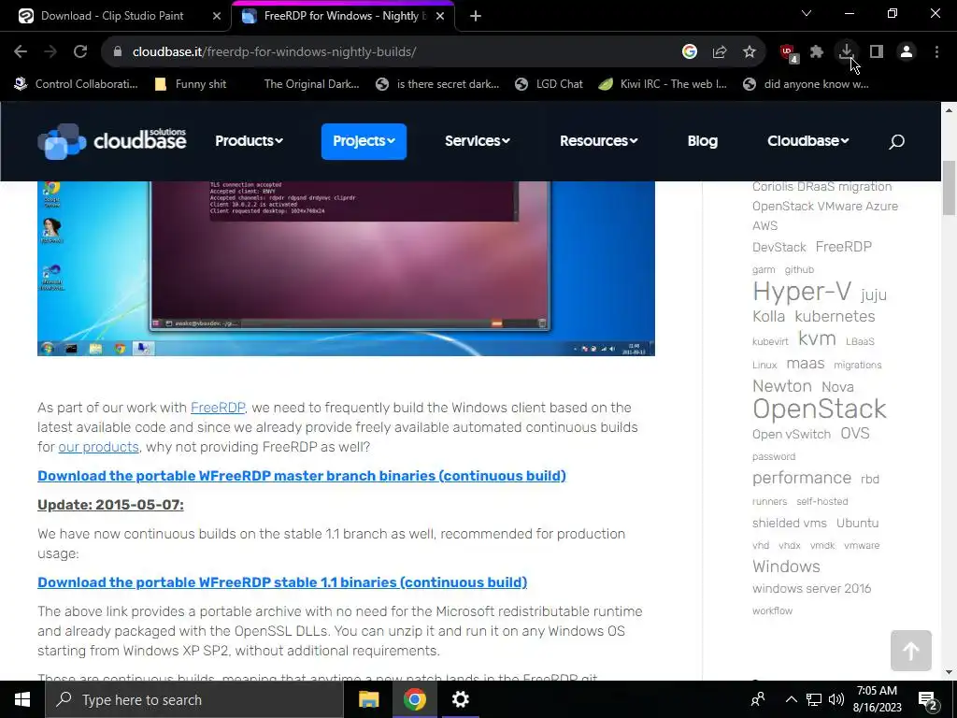The image size is (957, 718).
Task: Open the Control Collaborati... bookmark
Action: tap(77, 84)
